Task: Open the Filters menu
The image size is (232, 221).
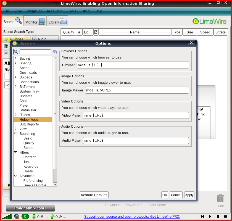Action: [86, 11]
